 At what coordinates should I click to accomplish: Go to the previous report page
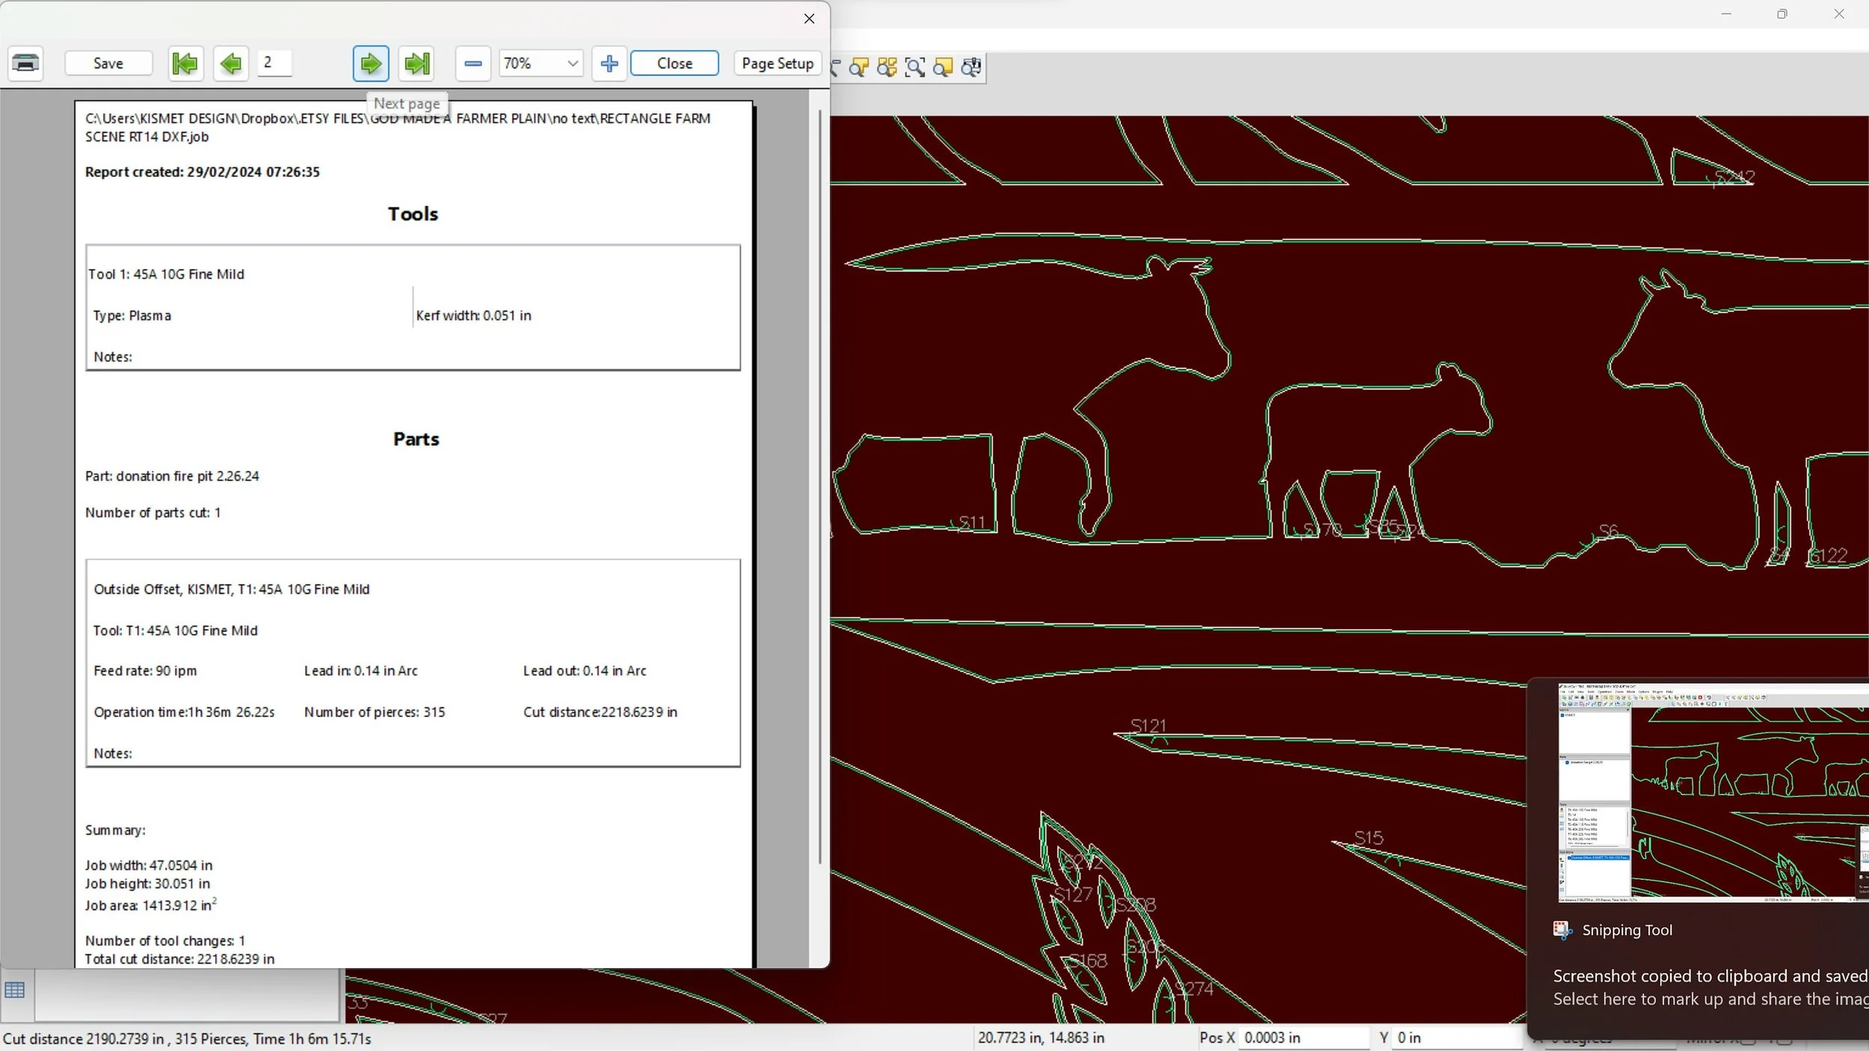231,63
